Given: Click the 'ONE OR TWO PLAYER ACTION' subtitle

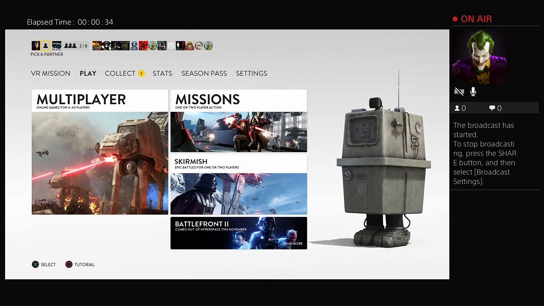Looking at the screenshot, I should pyautogui.click(x=198, y=108).
